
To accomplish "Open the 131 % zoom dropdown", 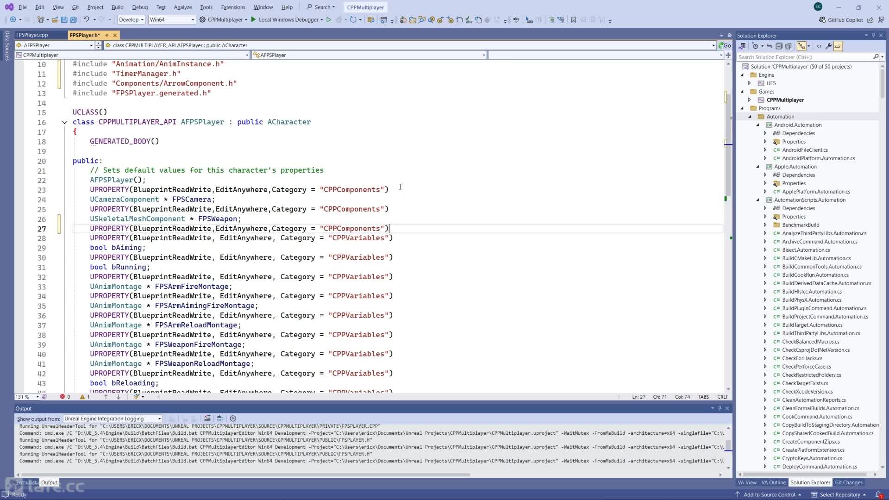I will [27, 397].
